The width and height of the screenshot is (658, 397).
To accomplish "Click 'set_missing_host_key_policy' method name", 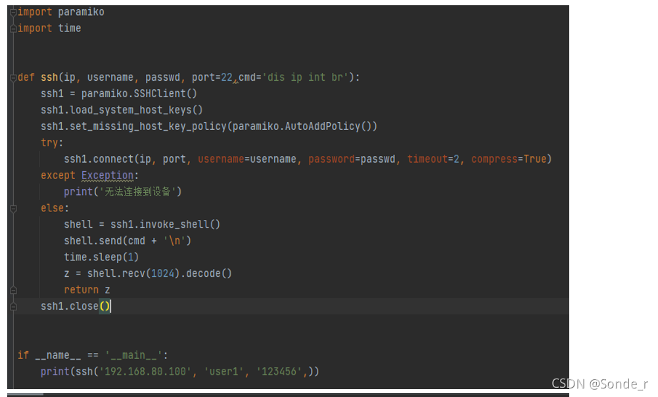I will [x=148, y=127].
